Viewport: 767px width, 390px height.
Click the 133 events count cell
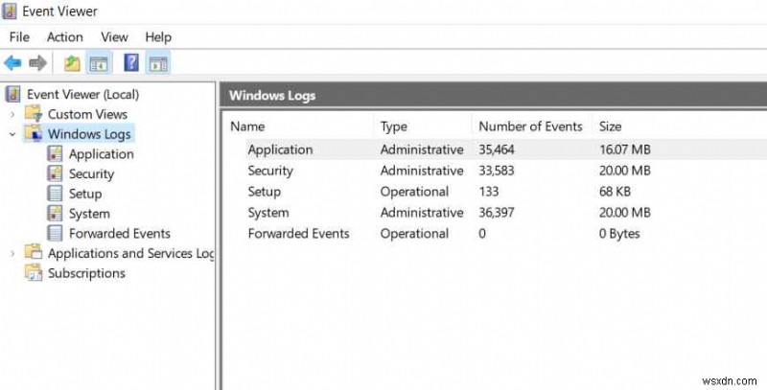pyautogui.click(x=488, y=192)
